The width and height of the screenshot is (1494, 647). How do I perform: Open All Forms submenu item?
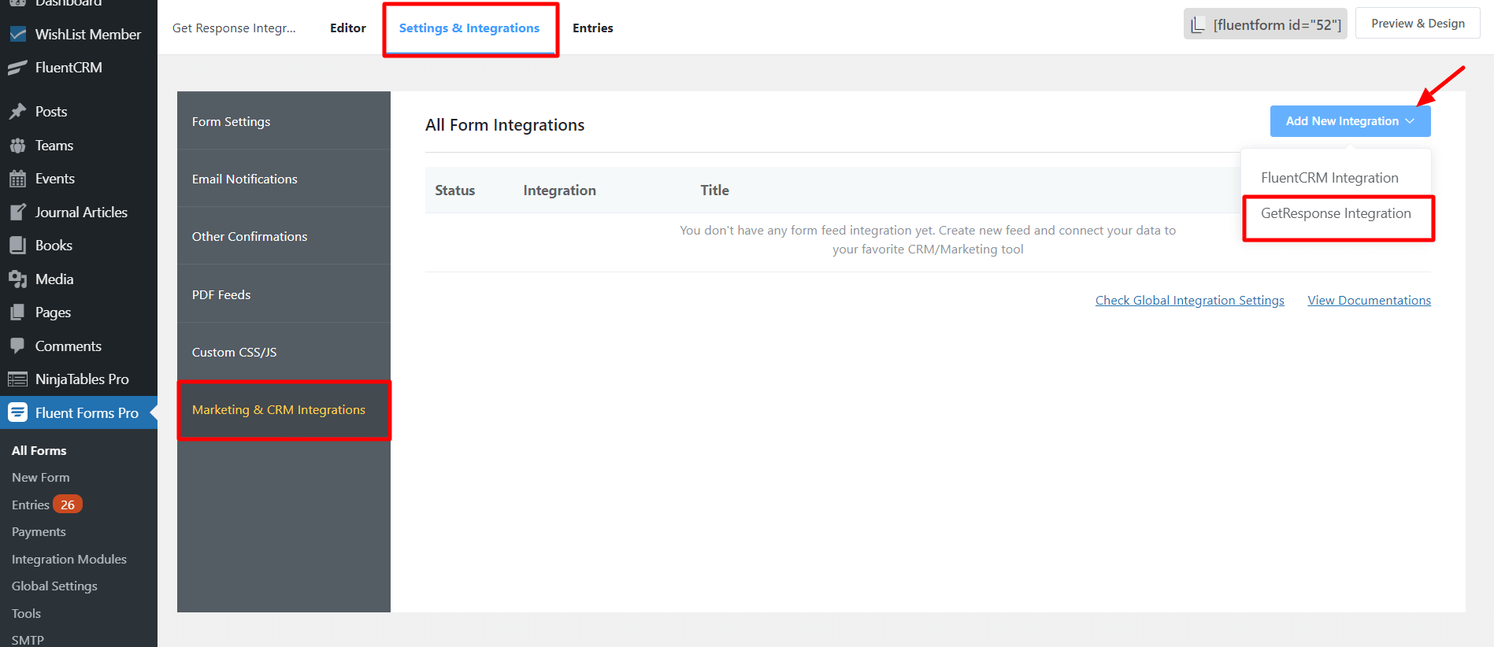coord(39,450)
